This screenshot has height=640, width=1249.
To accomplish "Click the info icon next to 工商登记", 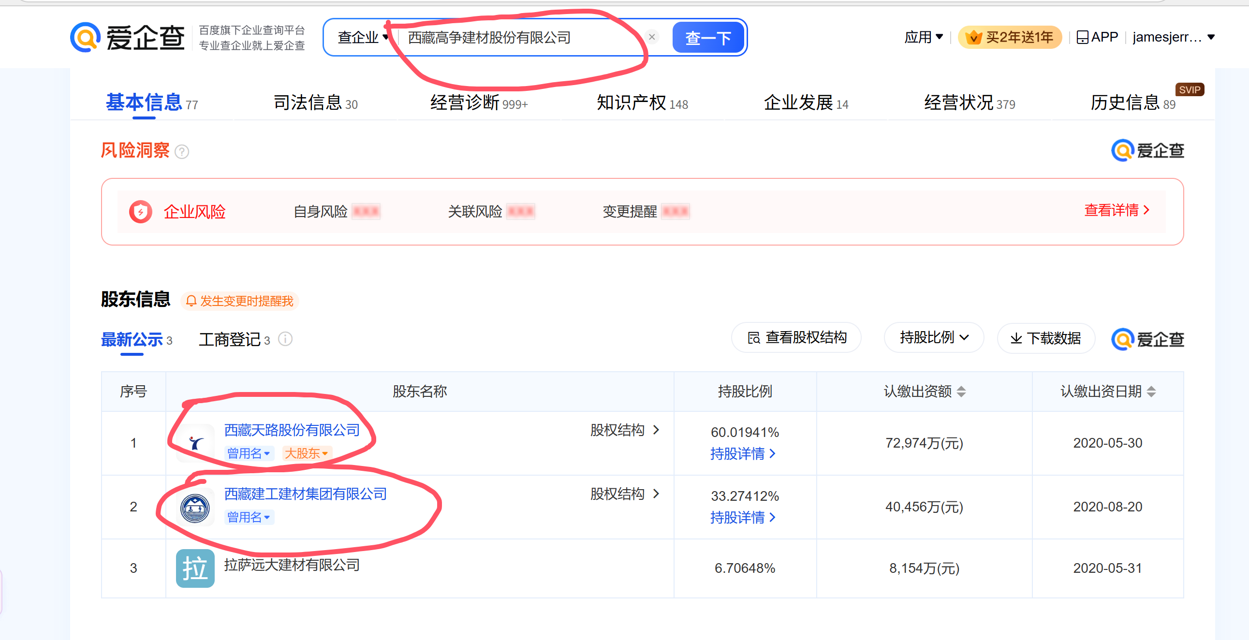I will coord(286,339).
